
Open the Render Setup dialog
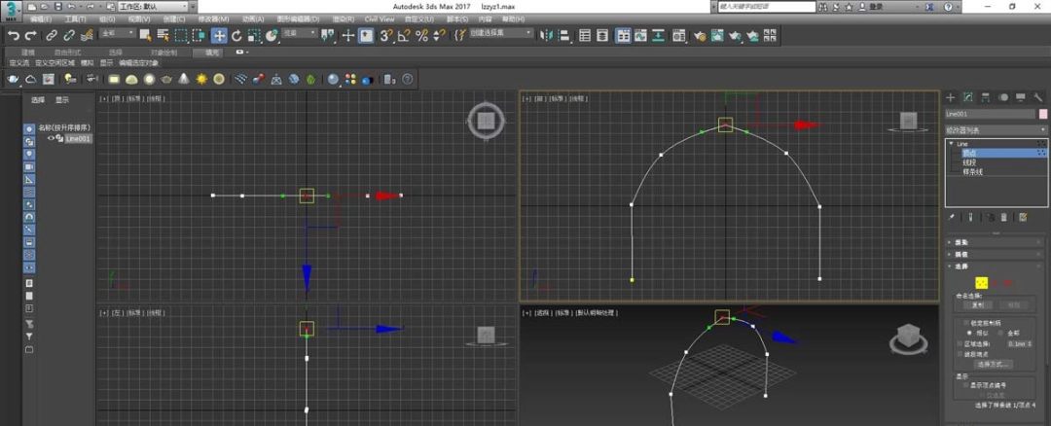coord(700,35)
